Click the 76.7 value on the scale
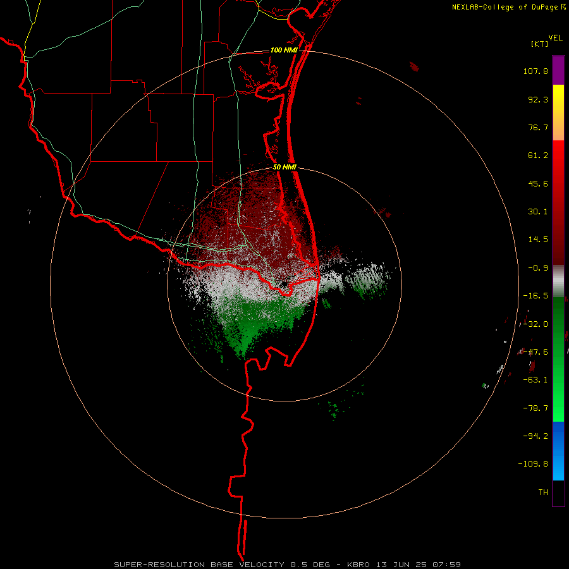 coord(538,127)
